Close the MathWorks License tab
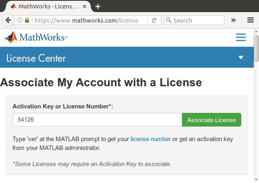Viewport: 259px width, 183px height. pyautogui.click(x=85, y=6)
